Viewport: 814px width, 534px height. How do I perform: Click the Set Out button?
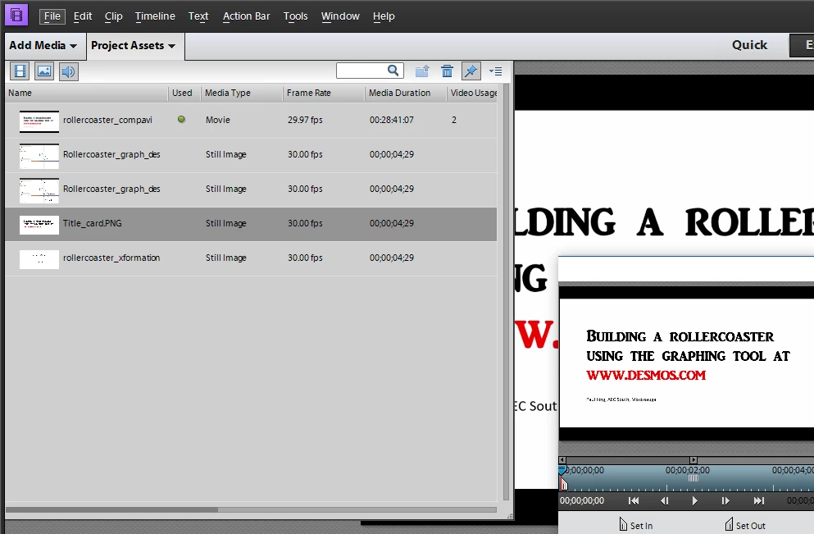(745, 525)
